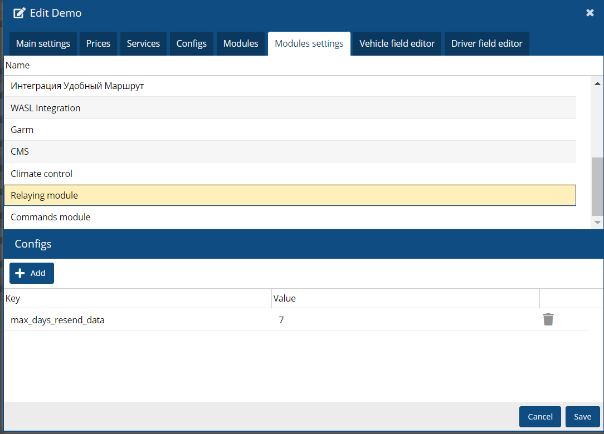Switch to the Main settings tab
The height and width of the screenshot is (434, 604).
[x=43, y=43]
